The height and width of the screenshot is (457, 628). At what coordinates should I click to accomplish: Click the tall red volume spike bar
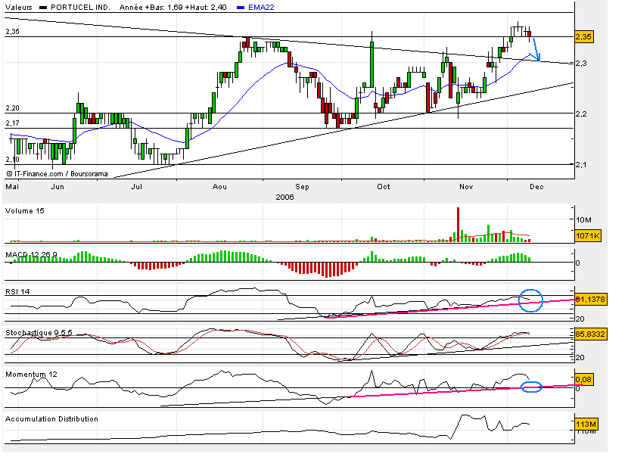pyautogui.click(x=459, y=224)
